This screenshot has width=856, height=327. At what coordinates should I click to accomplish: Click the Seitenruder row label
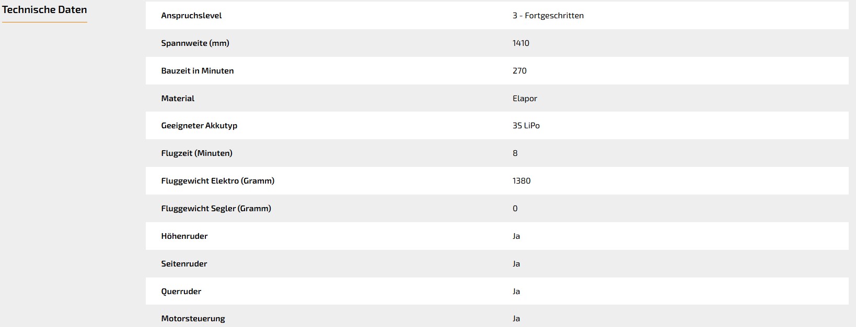(184, 264)
